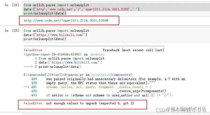The width and height of the screenshot is (210, 115).
Task: Click arrow-marked line 3 in ipython traceback
Action: (x=52, y=67)
